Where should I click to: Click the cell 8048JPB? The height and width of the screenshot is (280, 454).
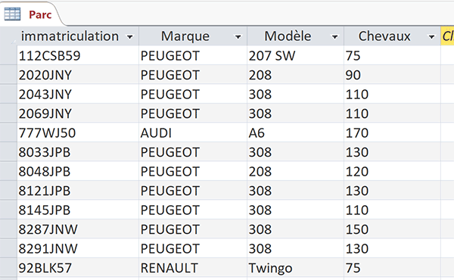click(78, 171)
